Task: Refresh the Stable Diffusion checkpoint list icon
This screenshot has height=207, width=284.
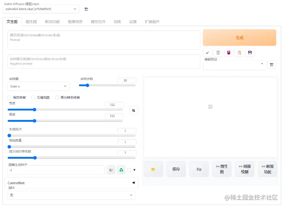Action: point(86,9)
